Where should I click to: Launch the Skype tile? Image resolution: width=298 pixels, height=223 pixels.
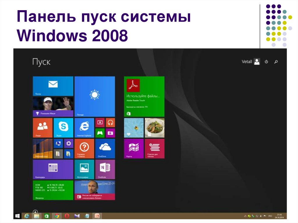tap(63, 128)
